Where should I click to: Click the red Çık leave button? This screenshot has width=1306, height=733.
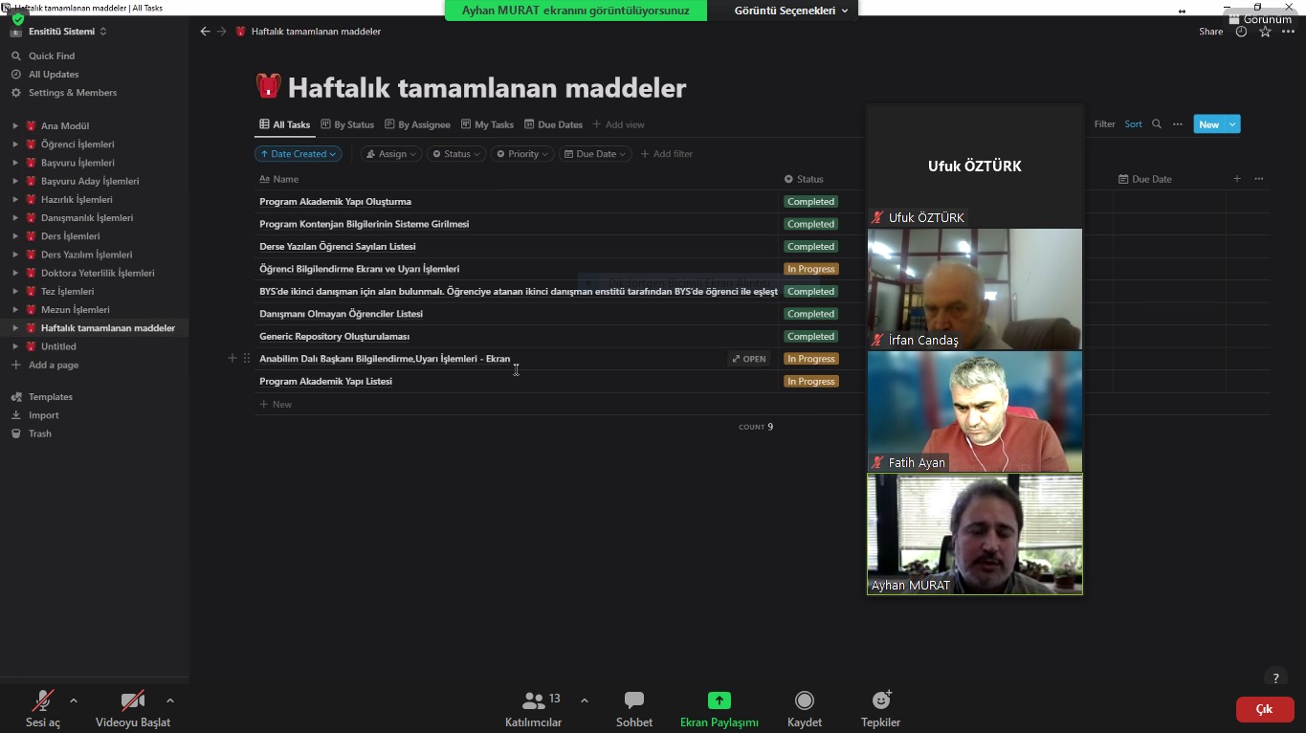coord(1264,709)
